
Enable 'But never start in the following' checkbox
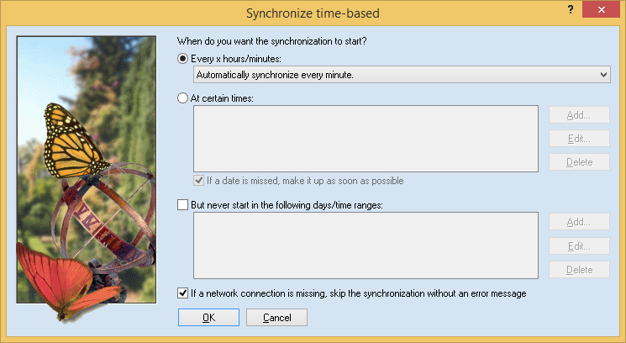click(x=183, y=204)
